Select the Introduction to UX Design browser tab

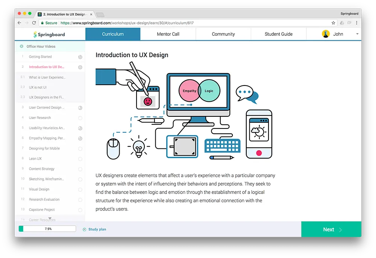[x=64, y=14]
